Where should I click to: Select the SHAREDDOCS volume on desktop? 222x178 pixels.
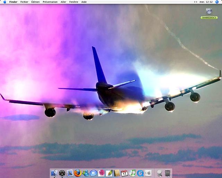209,14
